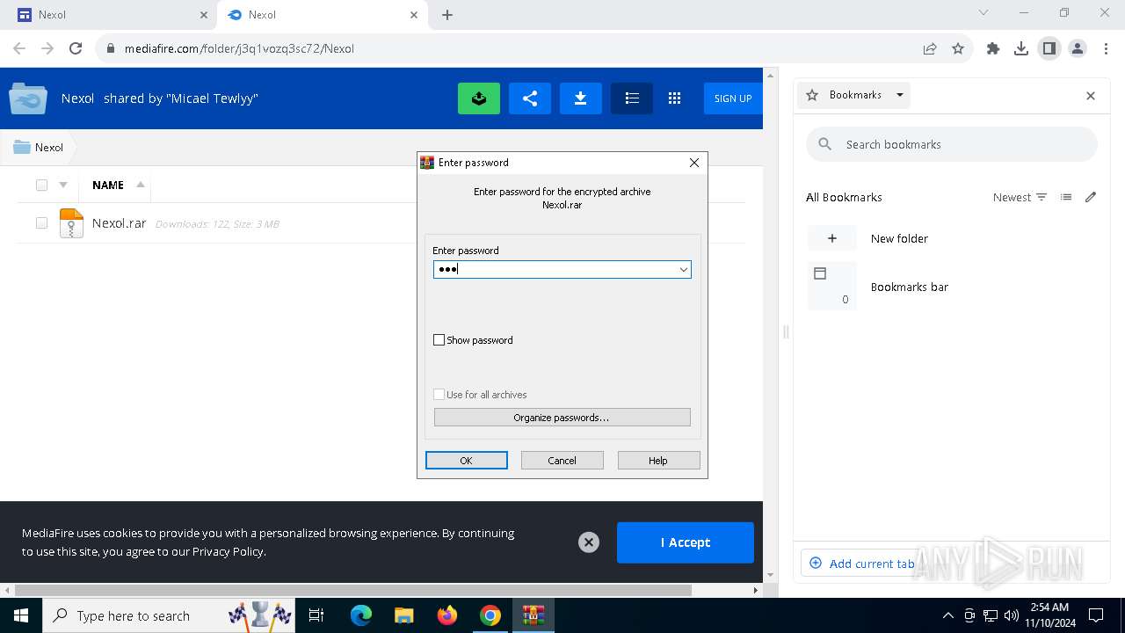Click the SIGN UP button

tap(733, 98)
